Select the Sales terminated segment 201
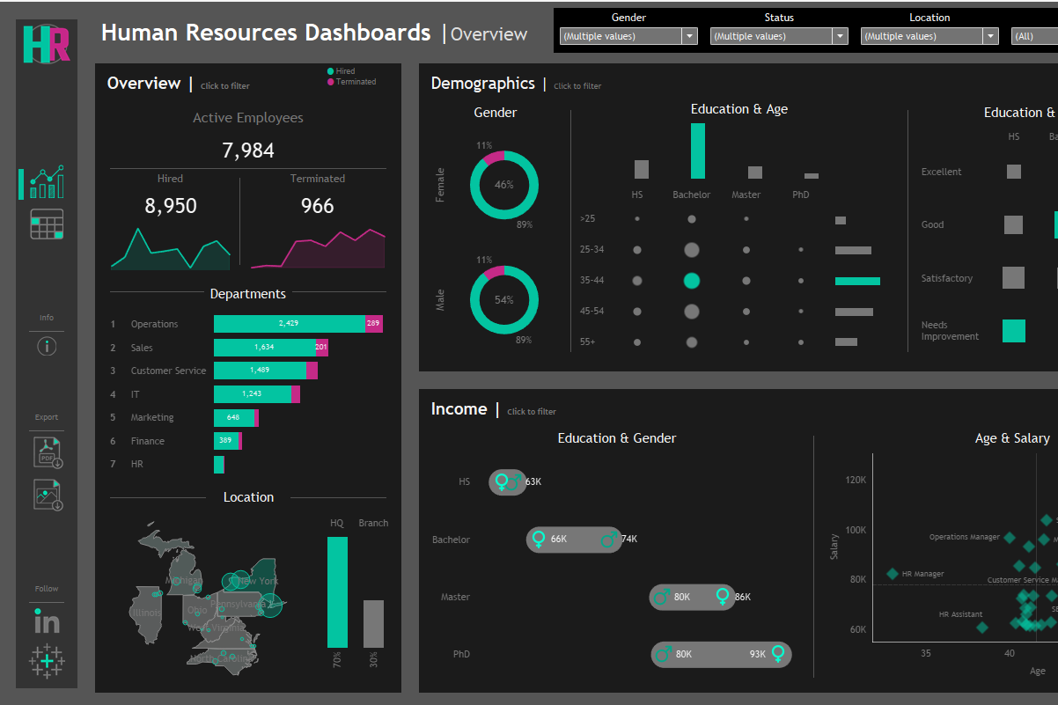1058x705 pixels. [x=322, y=348]
